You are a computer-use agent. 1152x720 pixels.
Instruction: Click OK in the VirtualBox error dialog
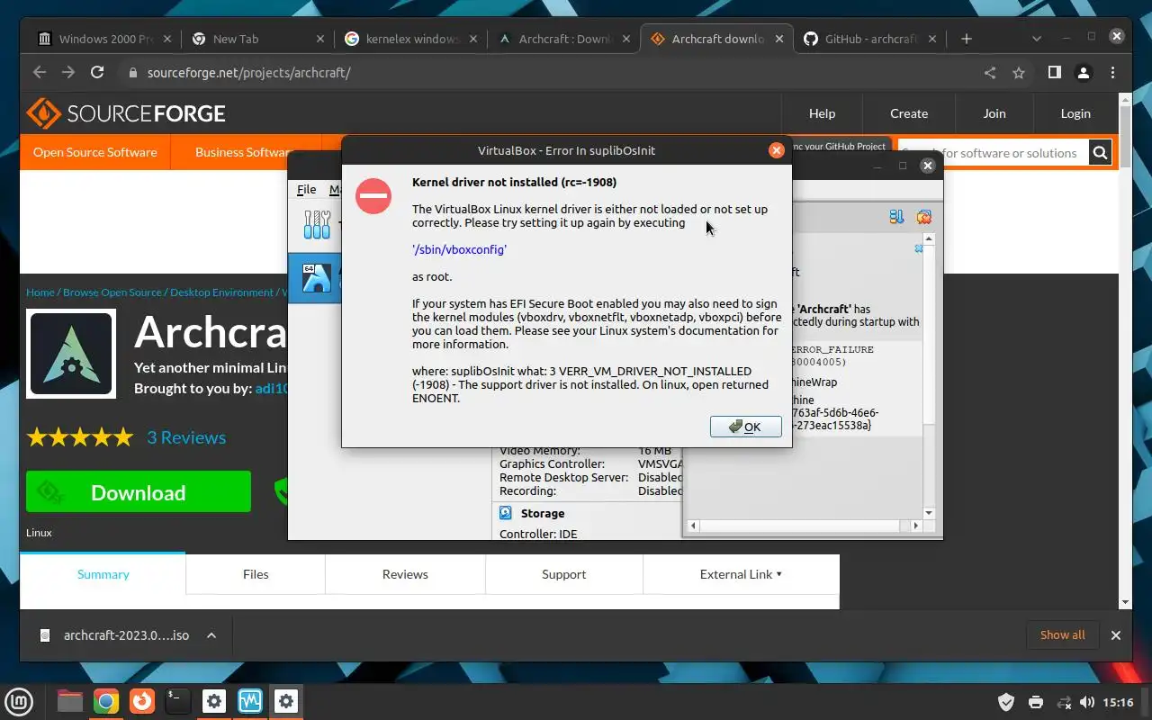[745, 427]
